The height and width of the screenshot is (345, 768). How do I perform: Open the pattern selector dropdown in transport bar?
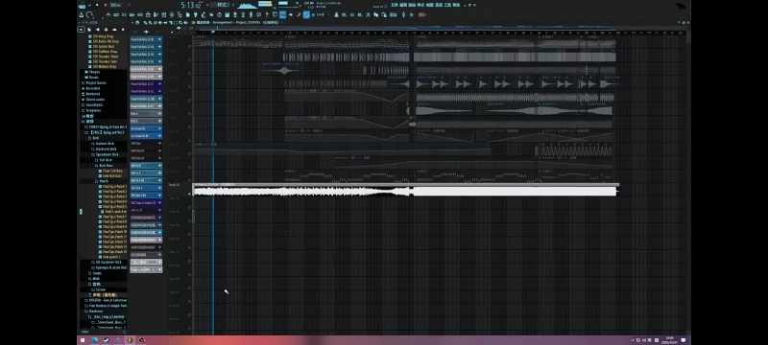224,5
